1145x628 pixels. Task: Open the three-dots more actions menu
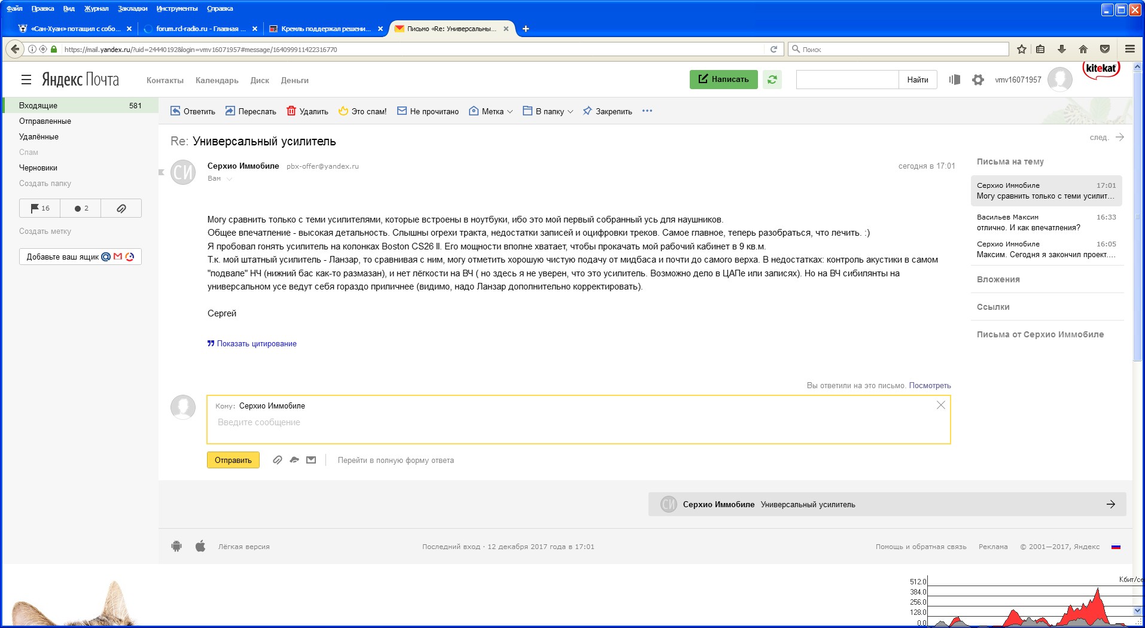point(647,111)
